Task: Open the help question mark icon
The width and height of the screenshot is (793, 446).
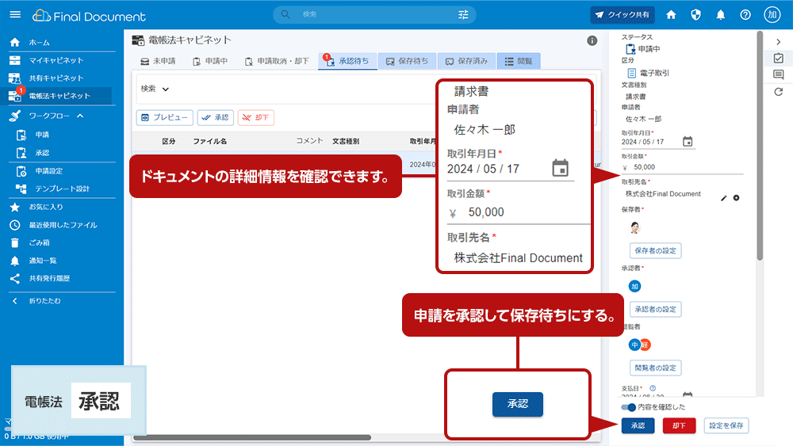Action: click(x=745, y=15)
